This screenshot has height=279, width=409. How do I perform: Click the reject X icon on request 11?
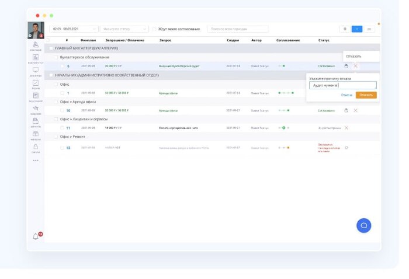(x=346, y=128)
